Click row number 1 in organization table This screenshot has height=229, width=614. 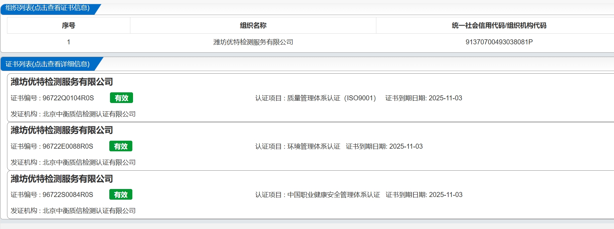(69, 42)
